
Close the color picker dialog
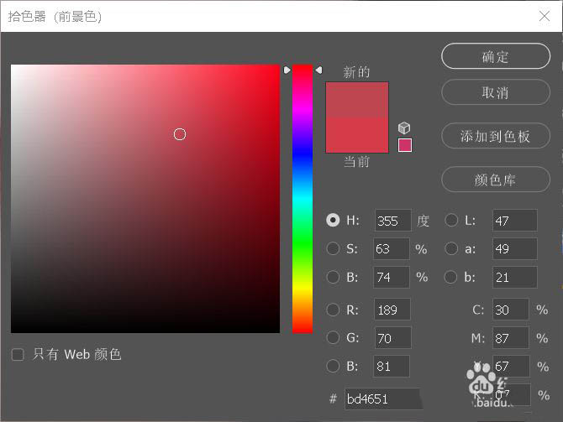[x=545, y=16]
